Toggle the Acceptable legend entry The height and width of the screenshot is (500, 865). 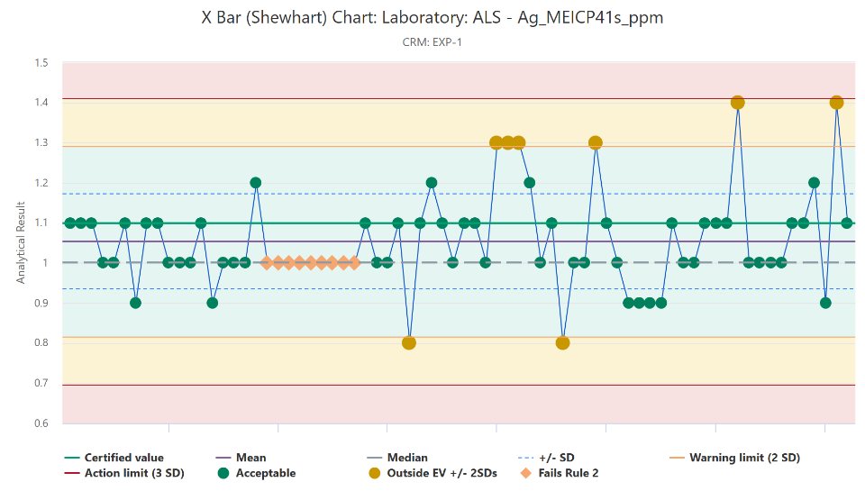(257, 473)
